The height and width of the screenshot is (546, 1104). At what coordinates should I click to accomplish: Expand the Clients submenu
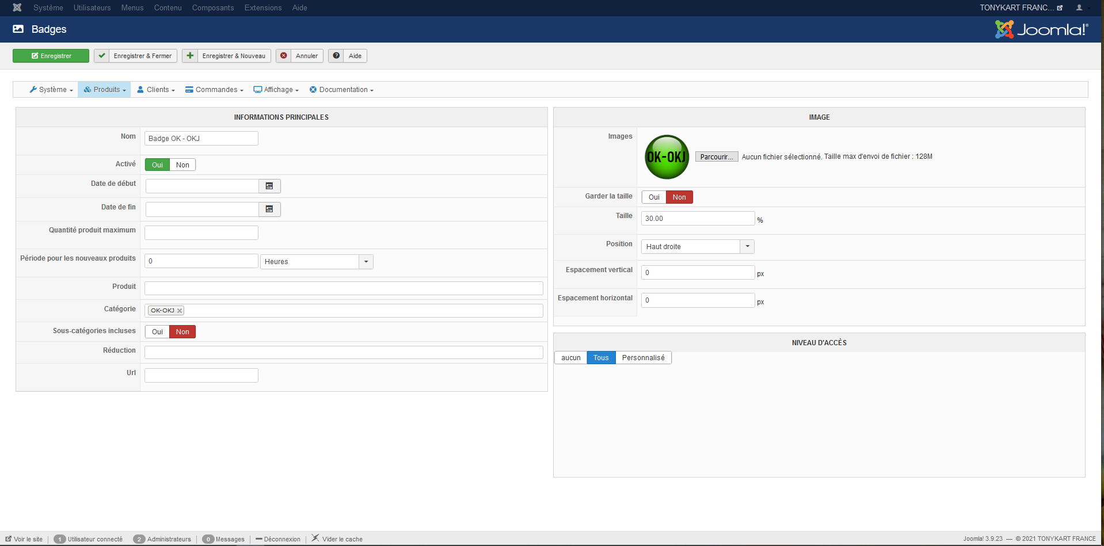click(156, 90)
